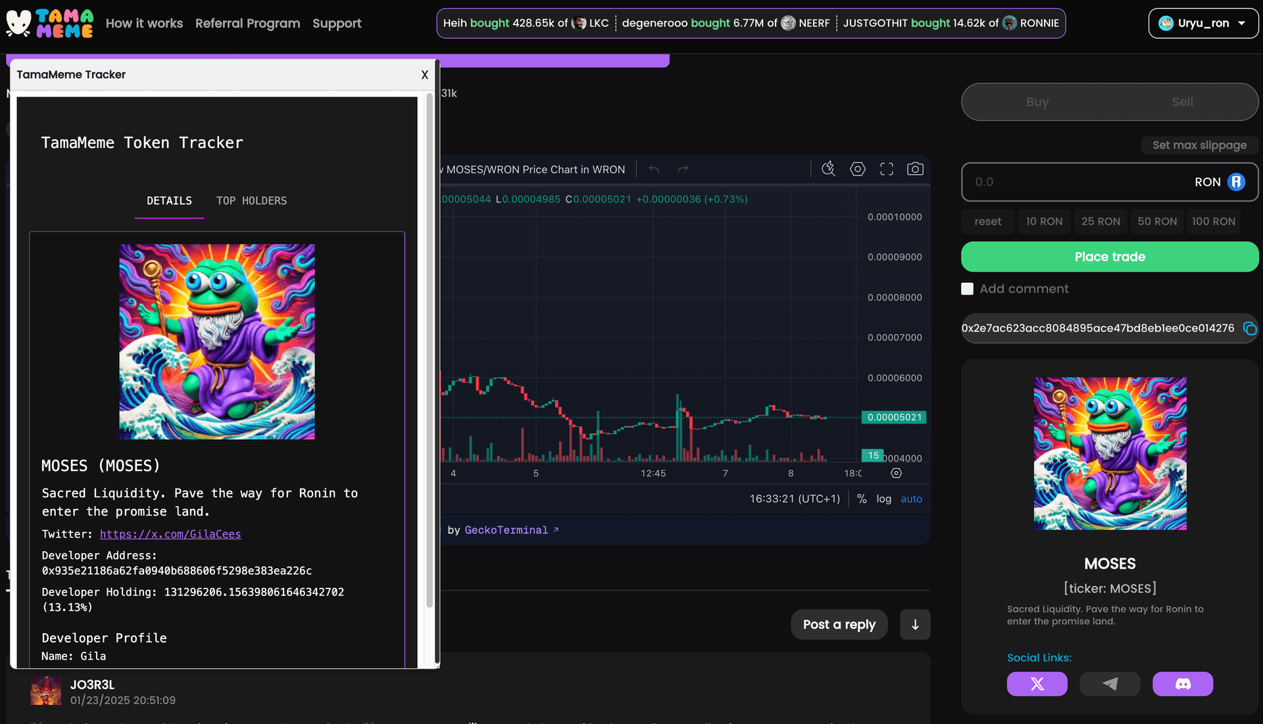Open the GeckoTerminal link

pos(511,530)
